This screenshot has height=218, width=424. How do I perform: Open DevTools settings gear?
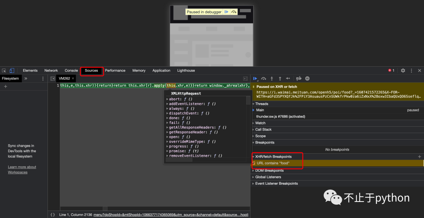(x=403, y=71)
